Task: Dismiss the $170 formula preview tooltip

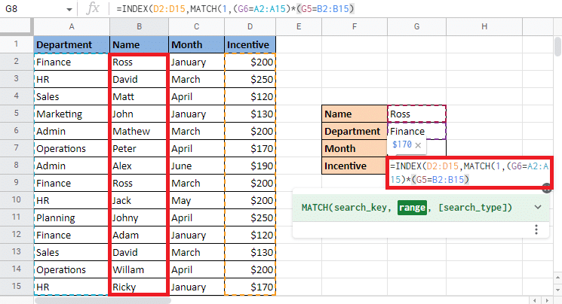Action: pos(417,144)
